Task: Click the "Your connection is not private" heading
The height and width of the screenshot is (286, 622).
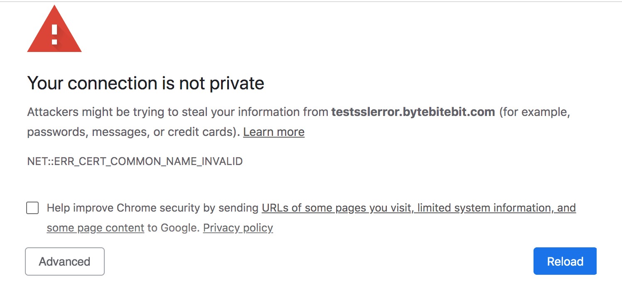Action: pyautogui.click(x=146, y=84)
